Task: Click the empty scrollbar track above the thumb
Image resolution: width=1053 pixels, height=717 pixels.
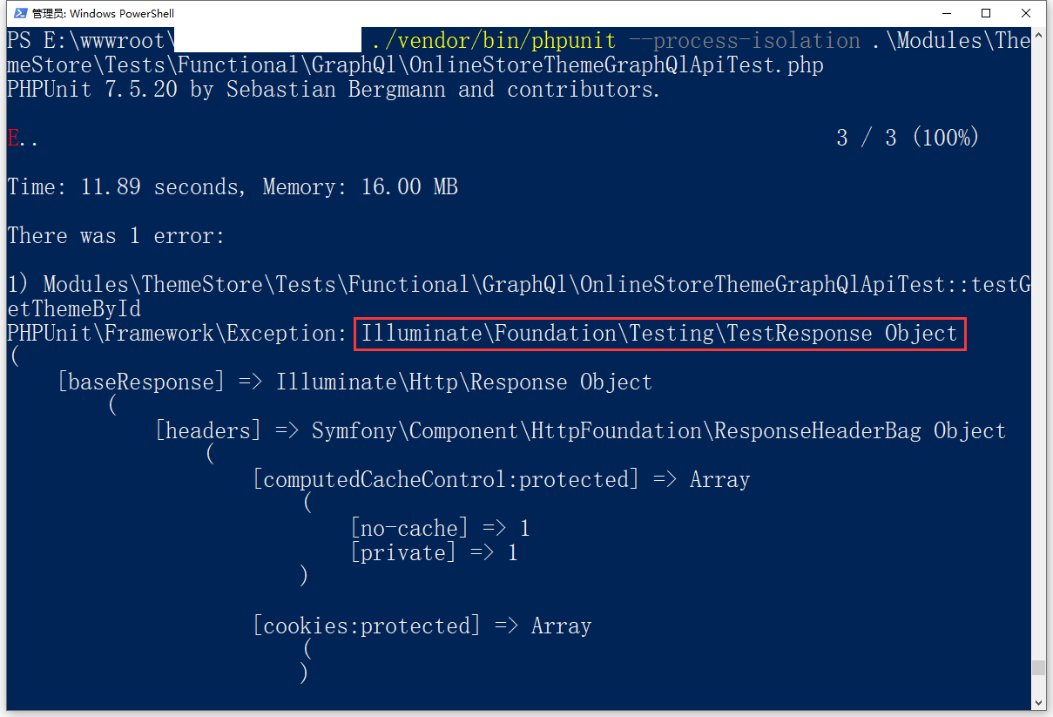Action: point(1038,348)
